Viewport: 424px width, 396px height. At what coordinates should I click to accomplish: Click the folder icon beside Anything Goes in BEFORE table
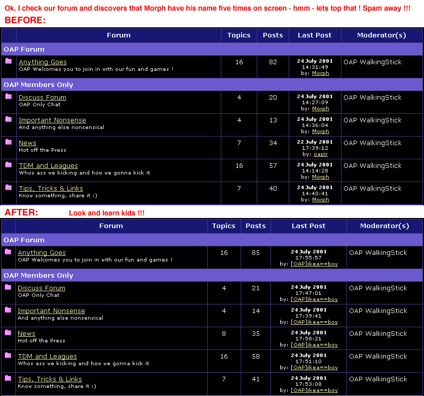point(9,61)
